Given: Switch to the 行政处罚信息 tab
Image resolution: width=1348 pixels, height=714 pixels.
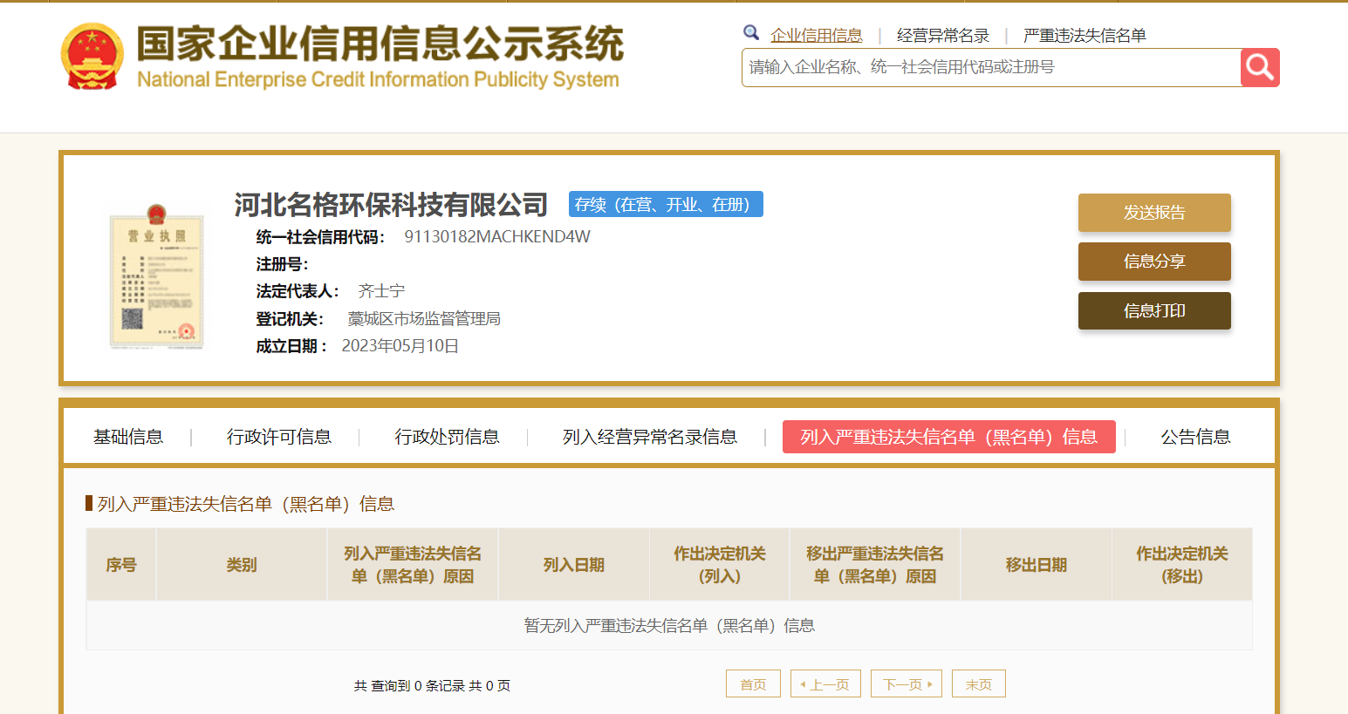Looking at the screenshot, I should (447, 437).
